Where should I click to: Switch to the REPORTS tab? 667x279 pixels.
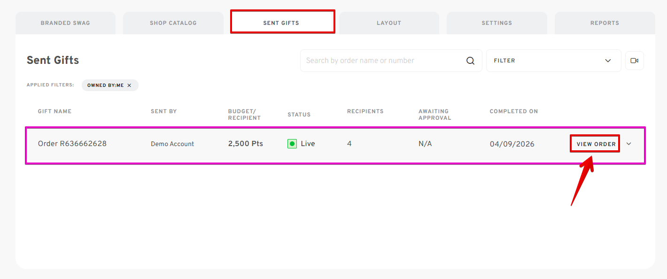605,23
